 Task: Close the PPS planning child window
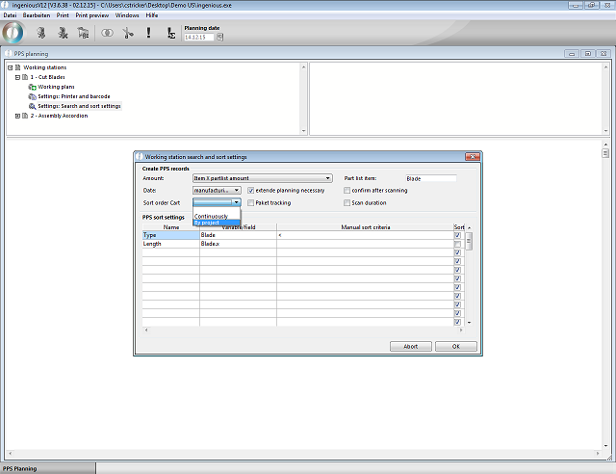coord(603,54)
